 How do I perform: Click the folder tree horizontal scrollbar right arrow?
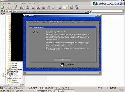[x=21, y=85]
